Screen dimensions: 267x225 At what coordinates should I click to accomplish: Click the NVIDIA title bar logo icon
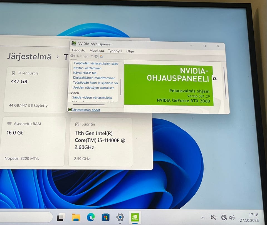74,43
